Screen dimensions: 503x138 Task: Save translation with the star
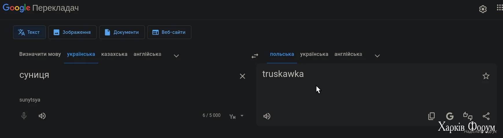coord(486,76)
